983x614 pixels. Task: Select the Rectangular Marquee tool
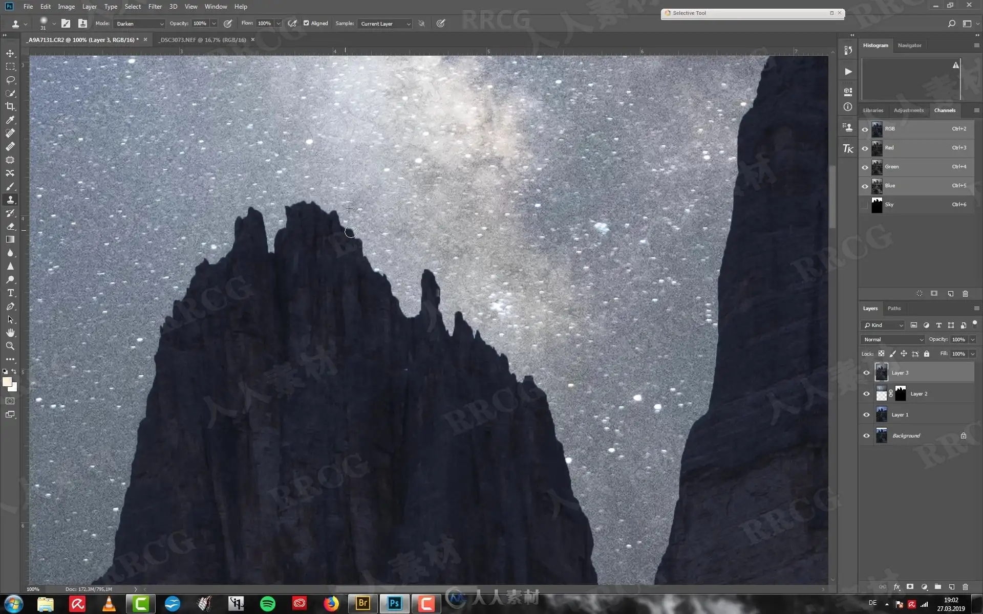click(x=10, y=67)
